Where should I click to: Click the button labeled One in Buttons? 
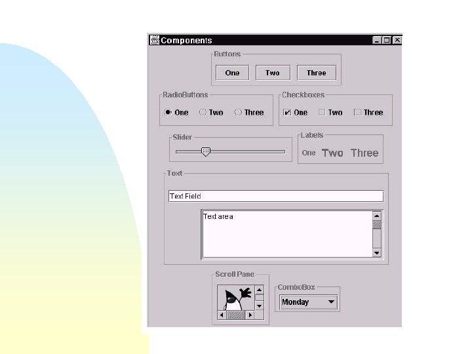point(232,73)
